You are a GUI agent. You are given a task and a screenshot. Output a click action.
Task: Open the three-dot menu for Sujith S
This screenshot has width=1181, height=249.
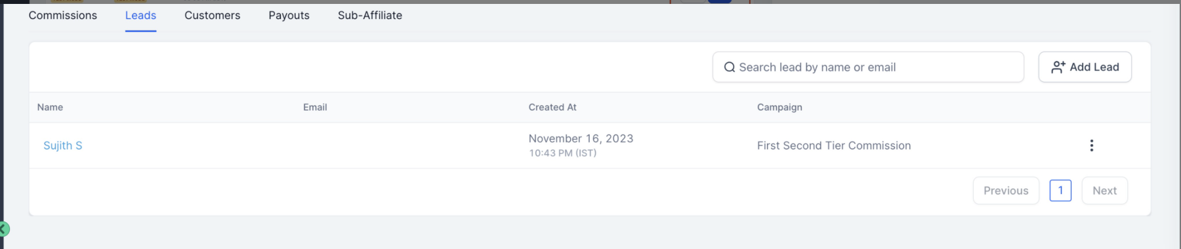tap(1091, 145)
